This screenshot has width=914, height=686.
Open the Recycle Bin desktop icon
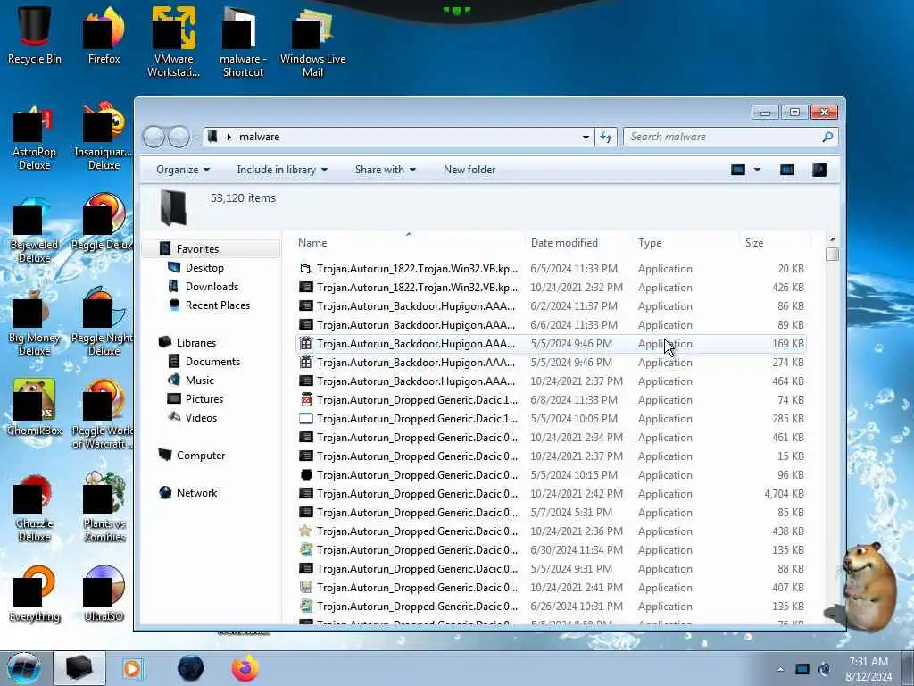click(35, 36)
